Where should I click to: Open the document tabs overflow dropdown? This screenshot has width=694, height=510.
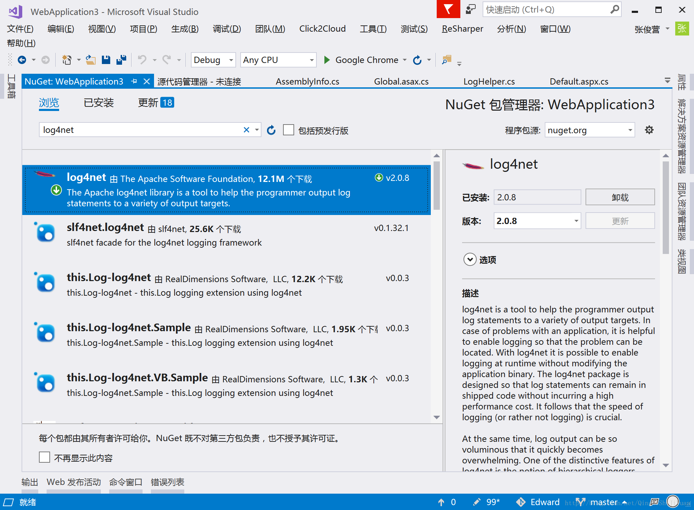point(667,81)
